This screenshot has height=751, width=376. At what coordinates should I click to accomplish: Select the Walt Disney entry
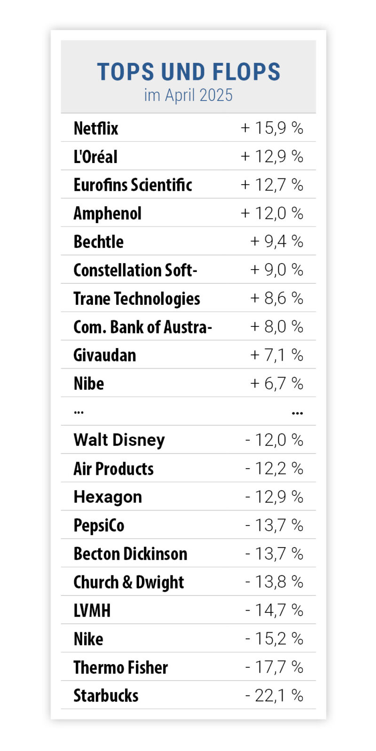(x=119, y=440)
